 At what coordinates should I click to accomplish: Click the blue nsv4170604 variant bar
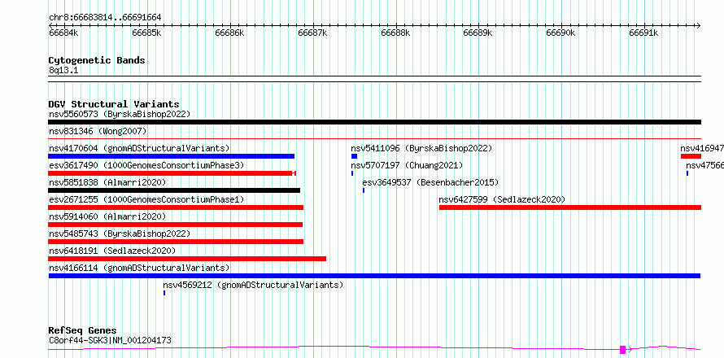click(172, 156)
